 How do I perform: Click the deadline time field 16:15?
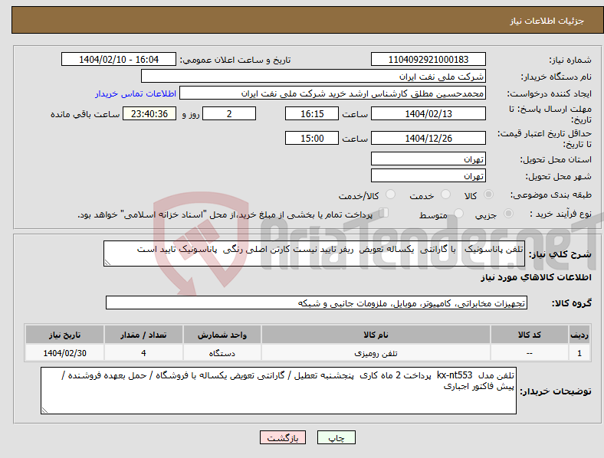pyautogui.click(x=312, y=113)
